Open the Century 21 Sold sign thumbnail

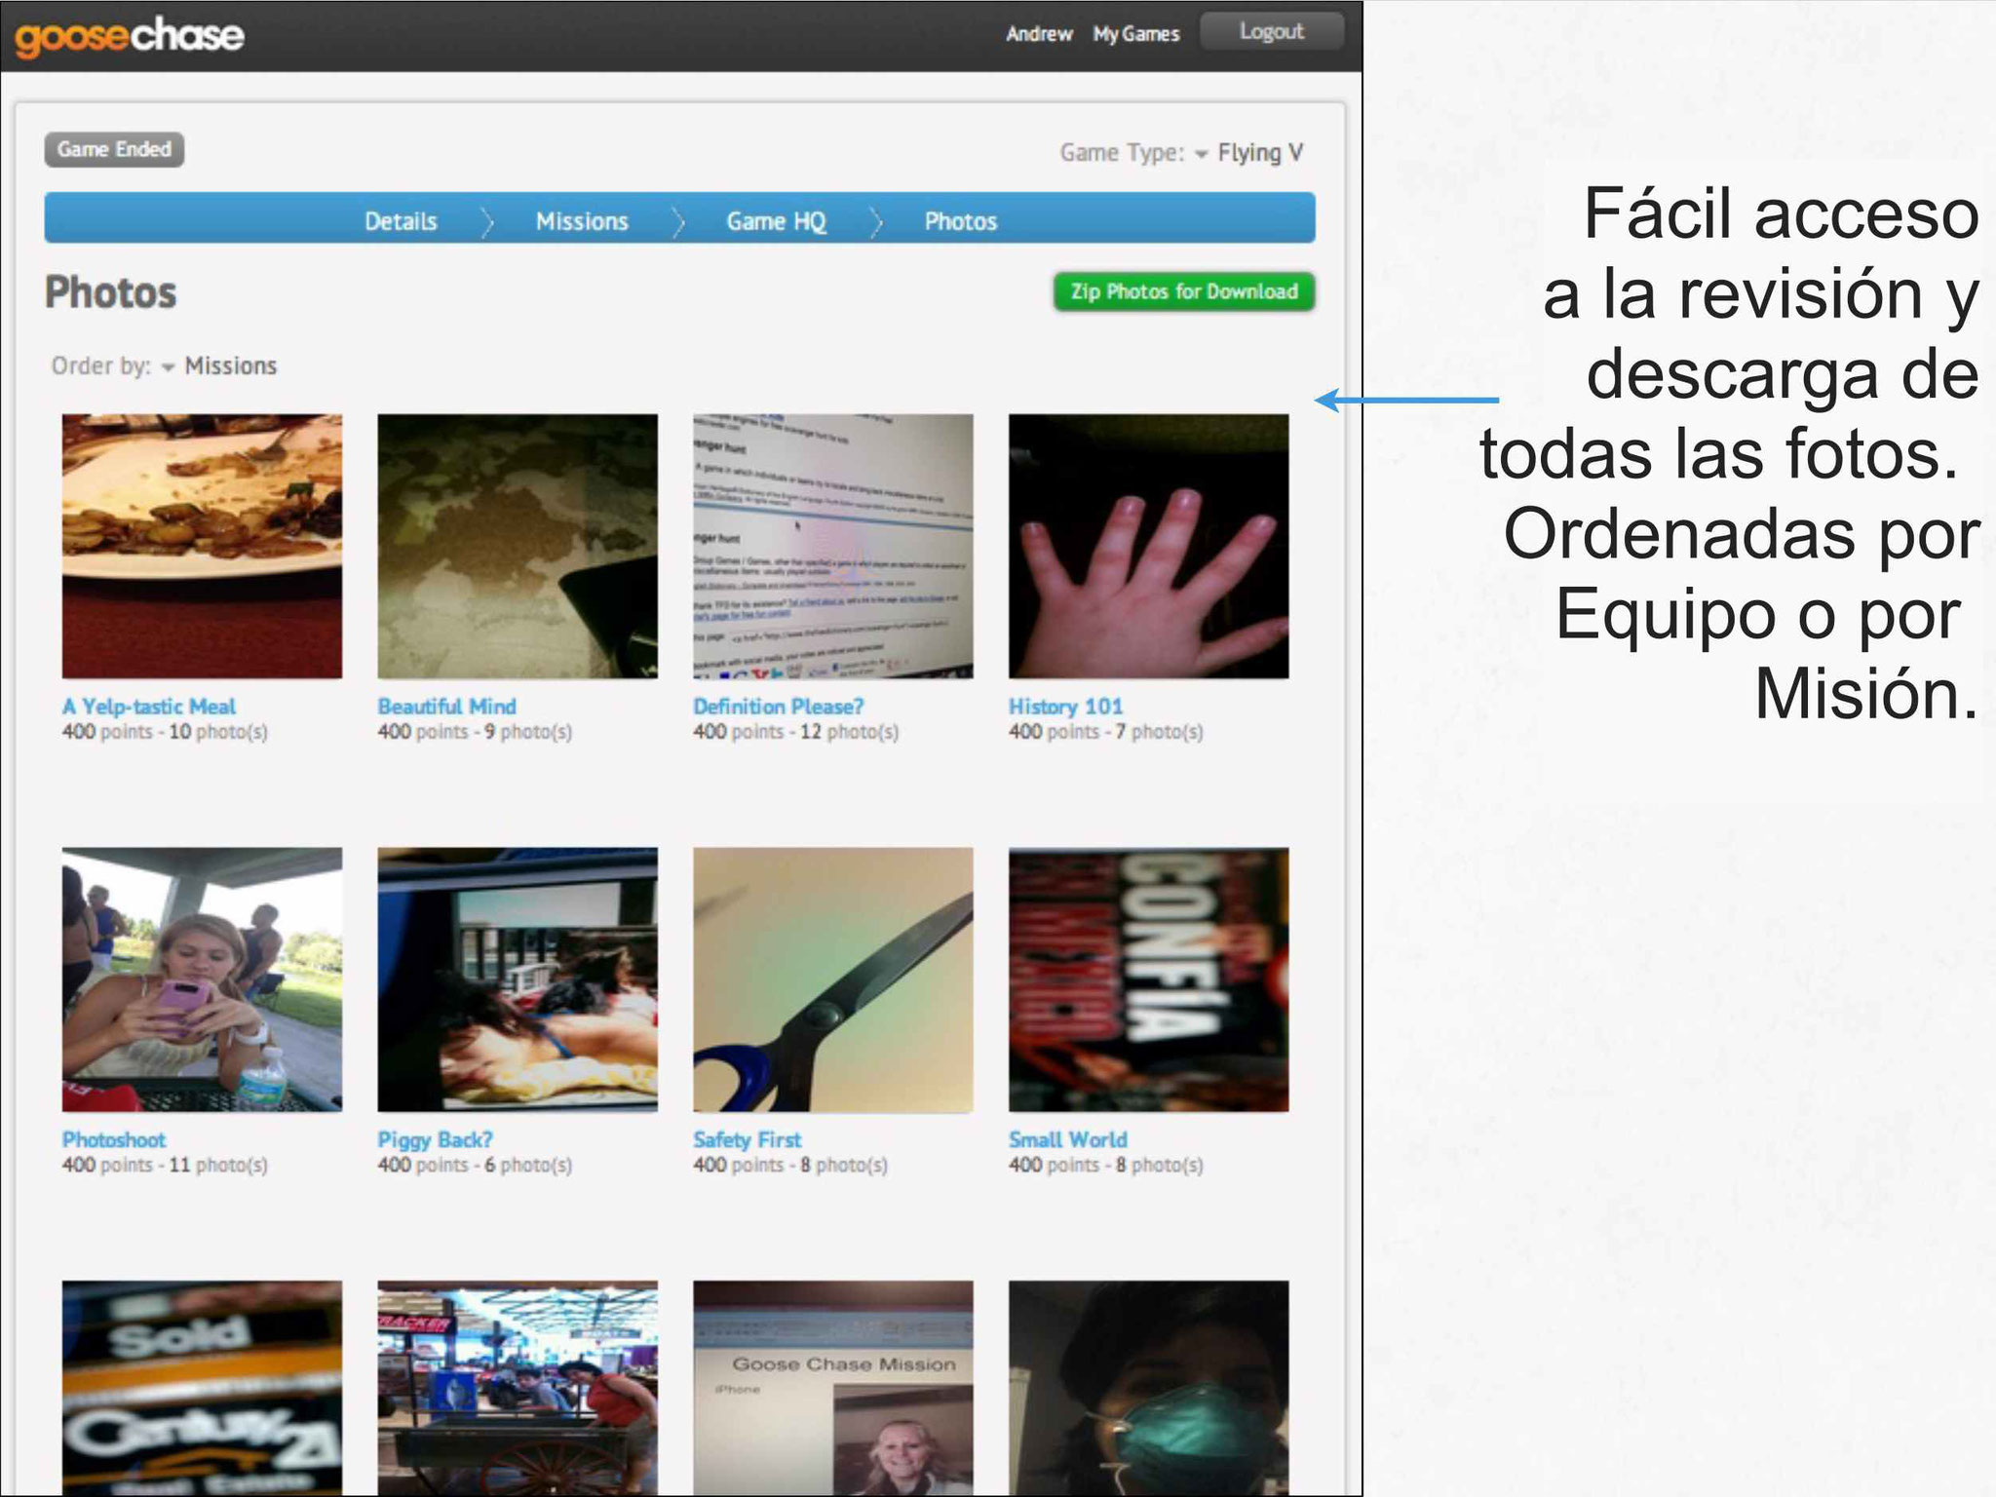click(202, 1388)
